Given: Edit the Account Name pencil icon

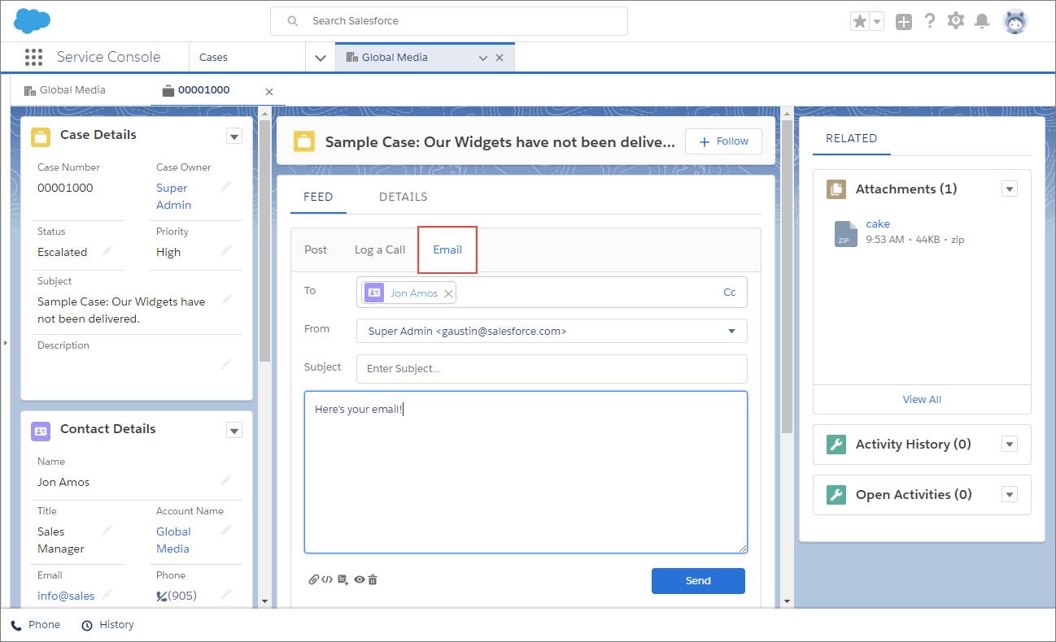Looking at the screenshot, I should click(x=226, y=531).
